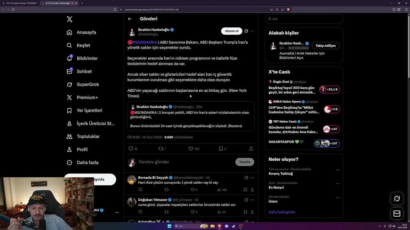This screenshot has width=410, height=230.
Task: Click Grok icon next to Abone ol
Action: (x=246, y=31)
